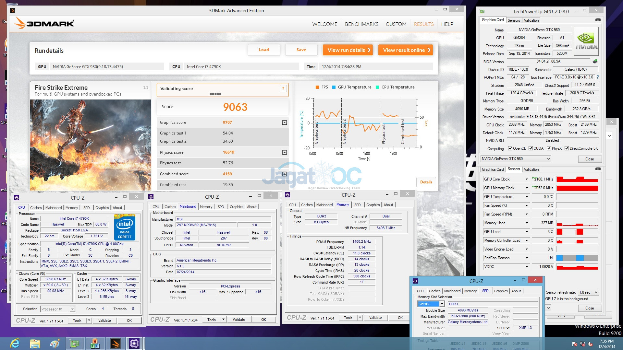Switch to the BENCHMARKS tab in 3DMark
623x350 pixels.
[361, 24]
